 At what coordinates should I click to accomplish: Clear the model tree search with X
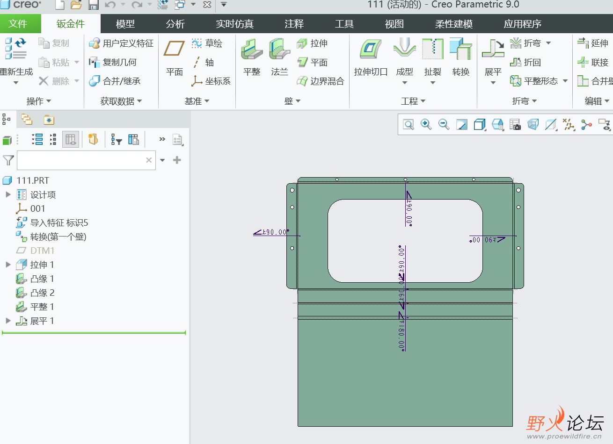point(149,160)
